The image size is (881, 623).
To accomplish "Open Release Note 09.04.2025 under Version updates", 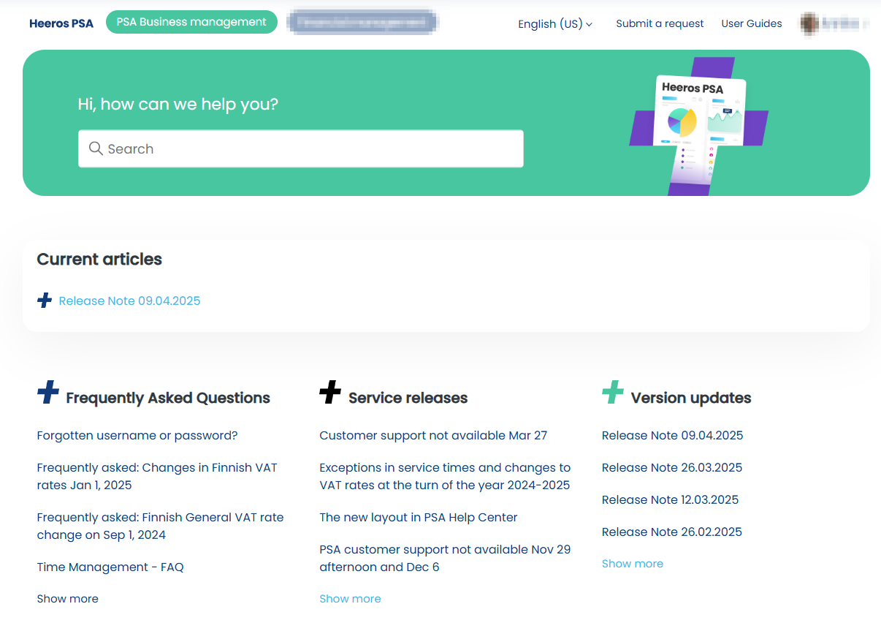I will (672, 435).
